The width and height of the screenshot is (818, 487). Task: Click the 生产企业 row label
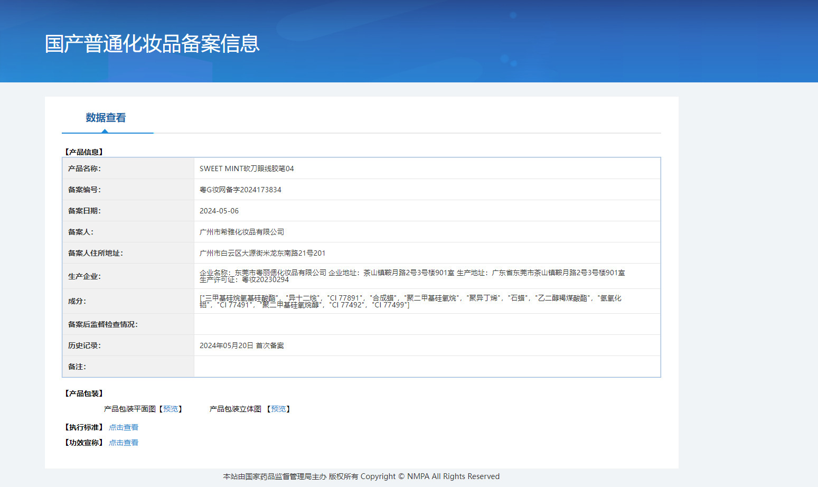84,276
